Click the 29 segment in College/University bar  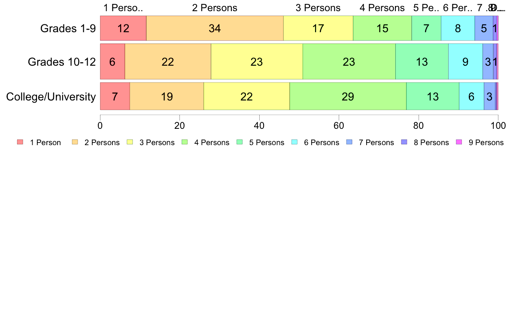click(348, 96)
